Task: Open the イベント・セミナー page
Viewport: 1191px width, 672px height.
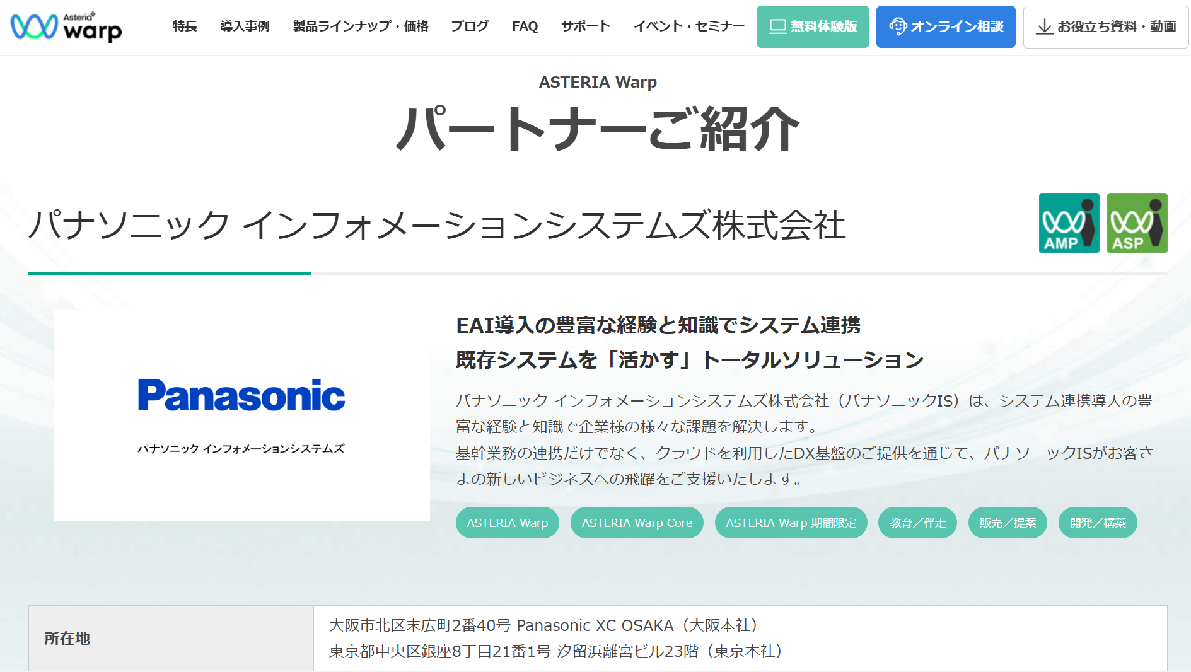Action: (690, 26)
